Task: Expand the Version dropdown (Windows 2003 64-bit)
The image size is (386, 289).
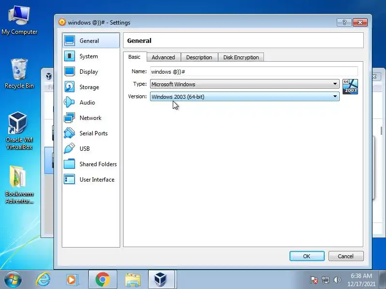Action: [x=245, y=97]
